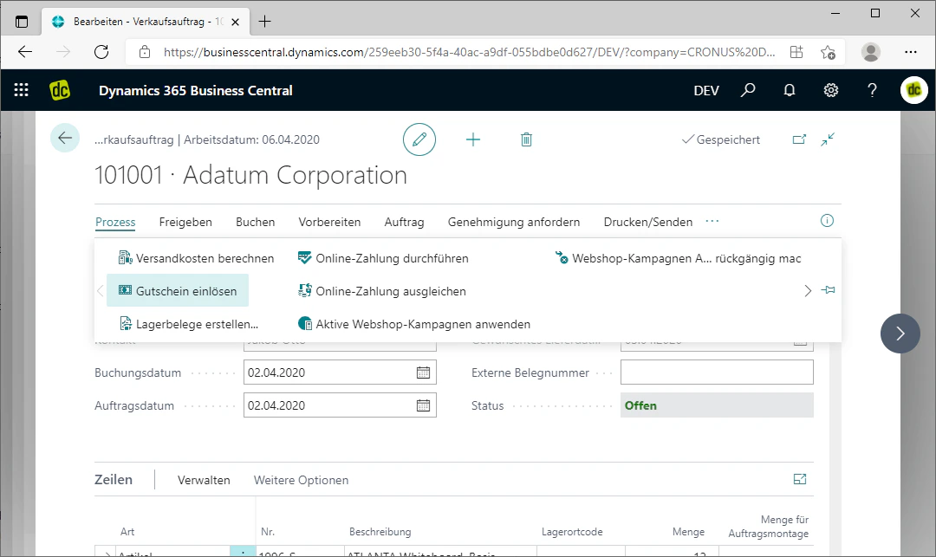Add this page to browser favorites
The image size is (936, 557).
828,52
